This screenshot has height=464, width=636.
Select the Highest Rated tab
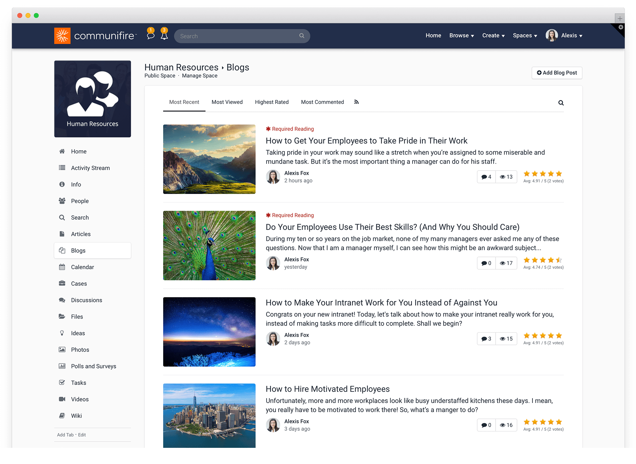tap(272, 102)
